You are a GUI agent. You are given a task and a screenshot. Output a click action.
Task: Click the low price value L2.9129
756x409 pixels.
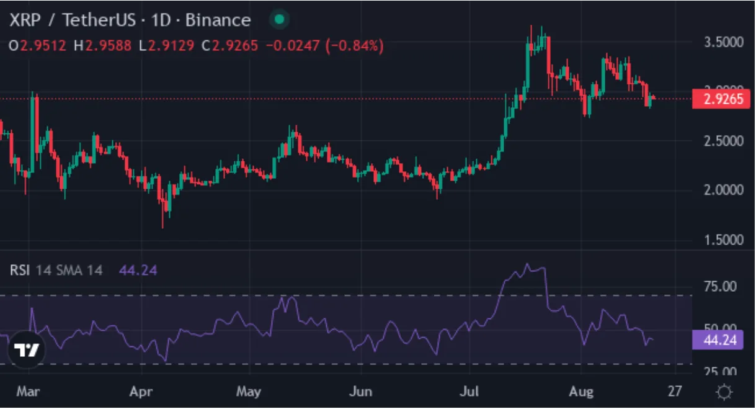[x=166, y=46]
